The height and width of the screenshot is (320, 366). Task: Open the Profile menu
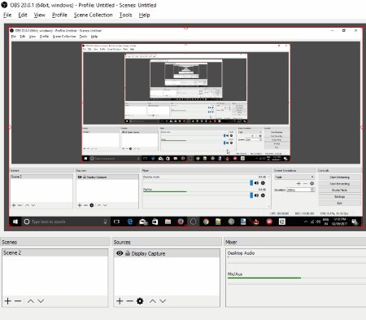[59, 15]
